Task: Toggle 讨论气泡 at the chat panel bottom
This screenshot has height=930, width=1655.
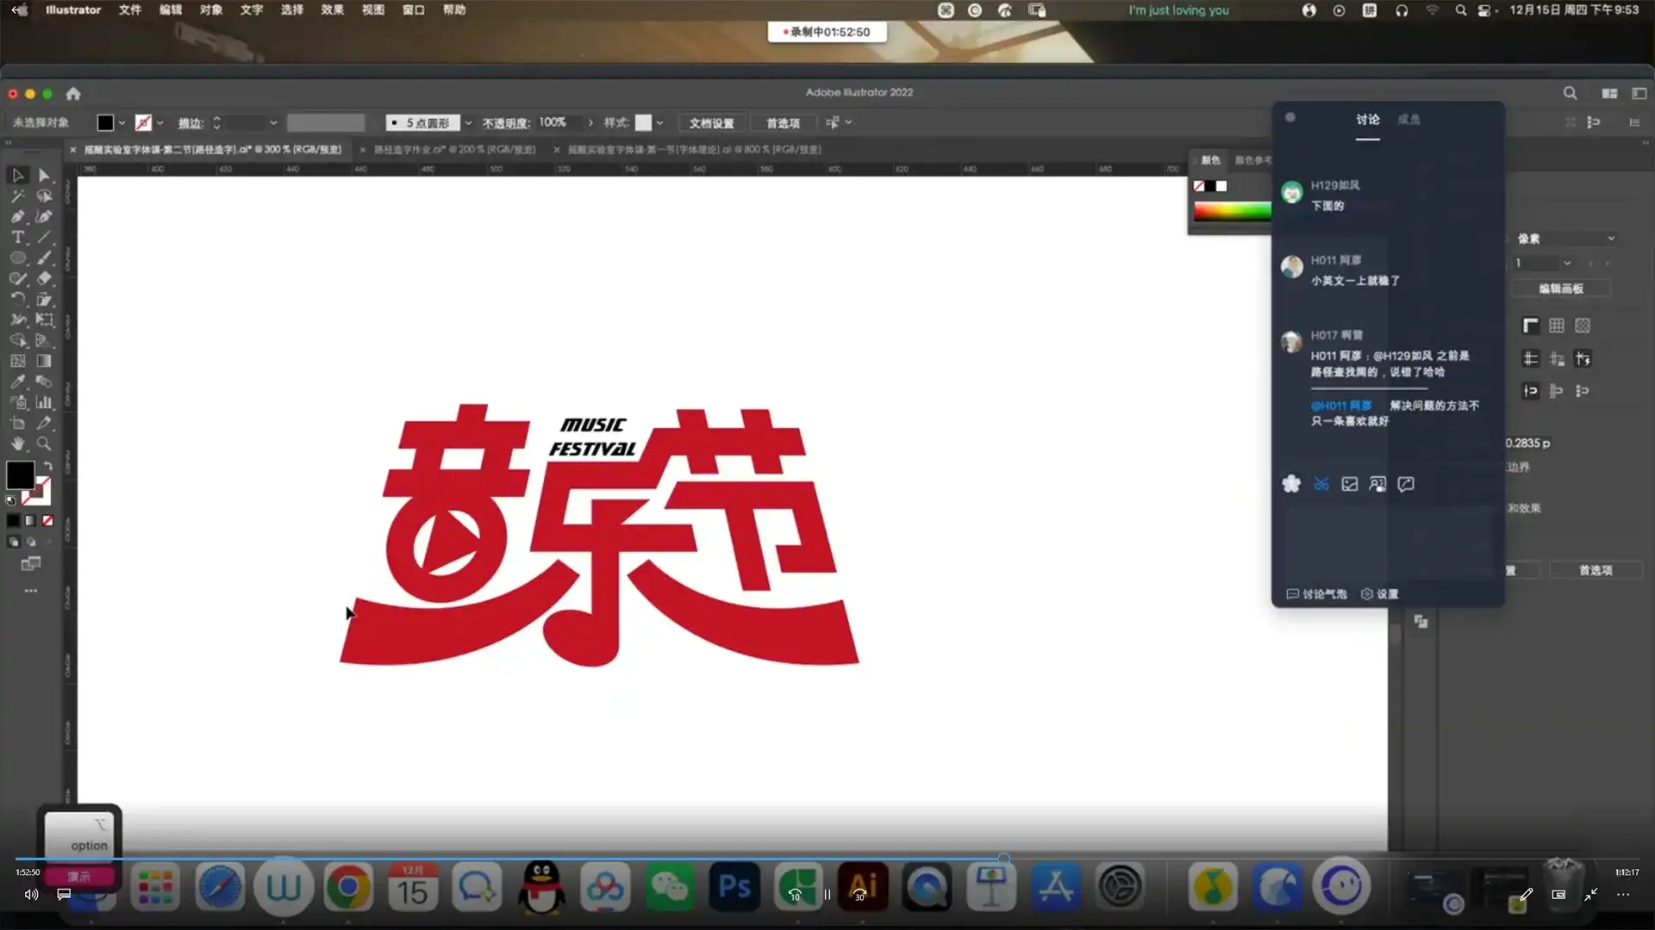Action: [x=1316, y=593]
